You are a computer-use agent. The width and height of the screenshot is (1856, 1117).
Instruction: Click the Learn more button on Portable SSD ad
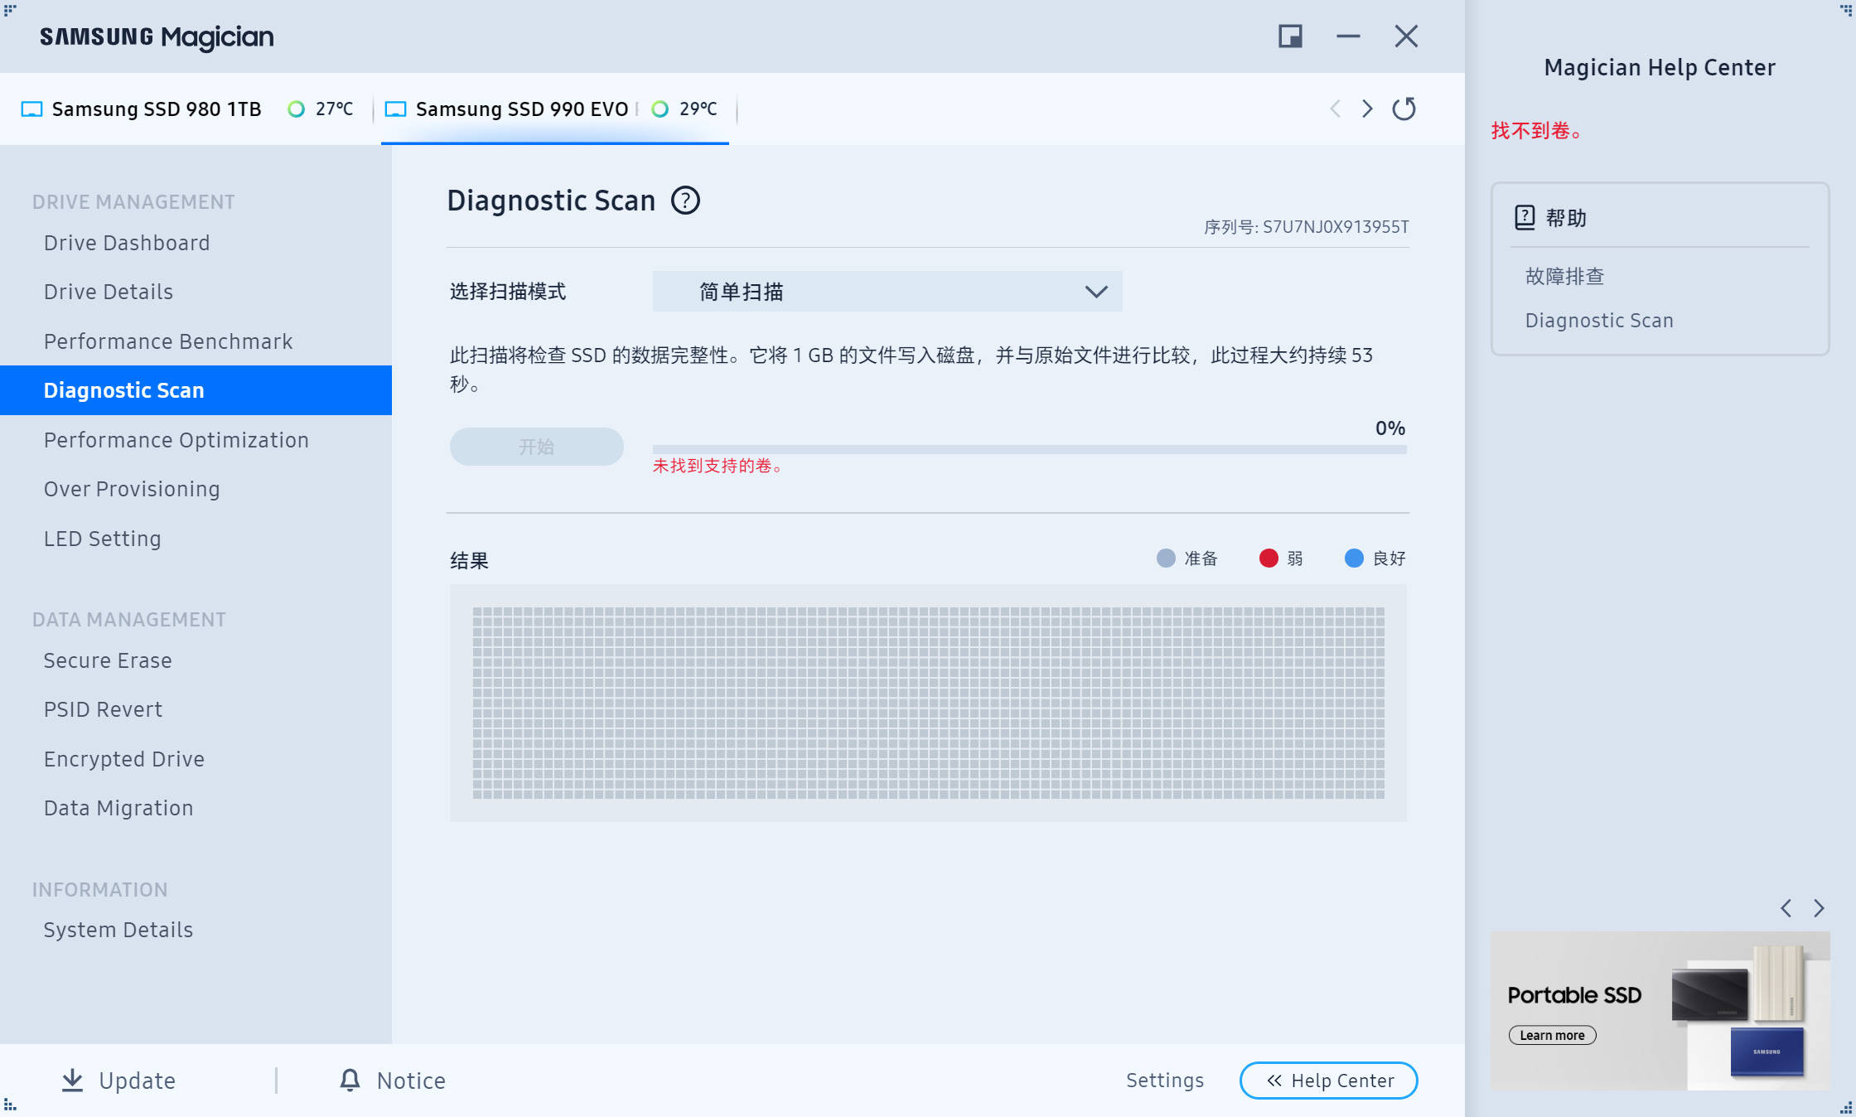pos(1552,1035)
